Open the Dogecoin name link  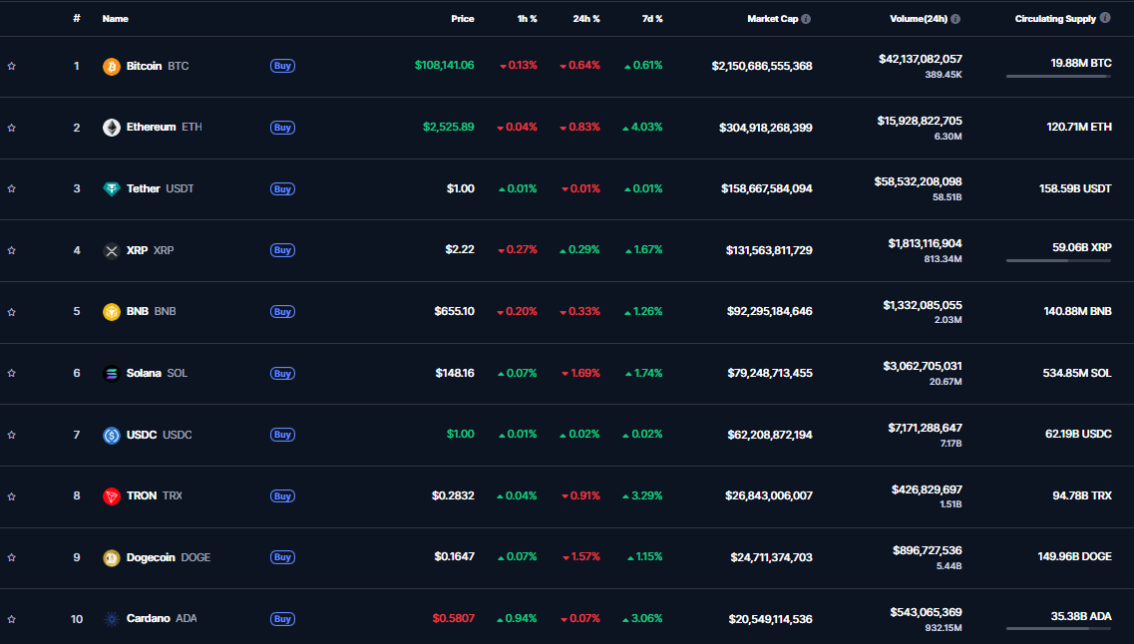[151, 557]
